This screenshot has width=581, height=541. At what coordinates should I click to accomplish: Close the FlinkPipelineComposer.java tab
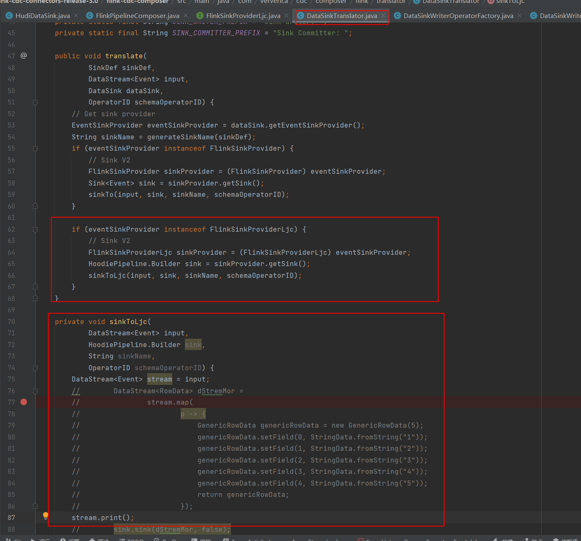click(186, 16)
